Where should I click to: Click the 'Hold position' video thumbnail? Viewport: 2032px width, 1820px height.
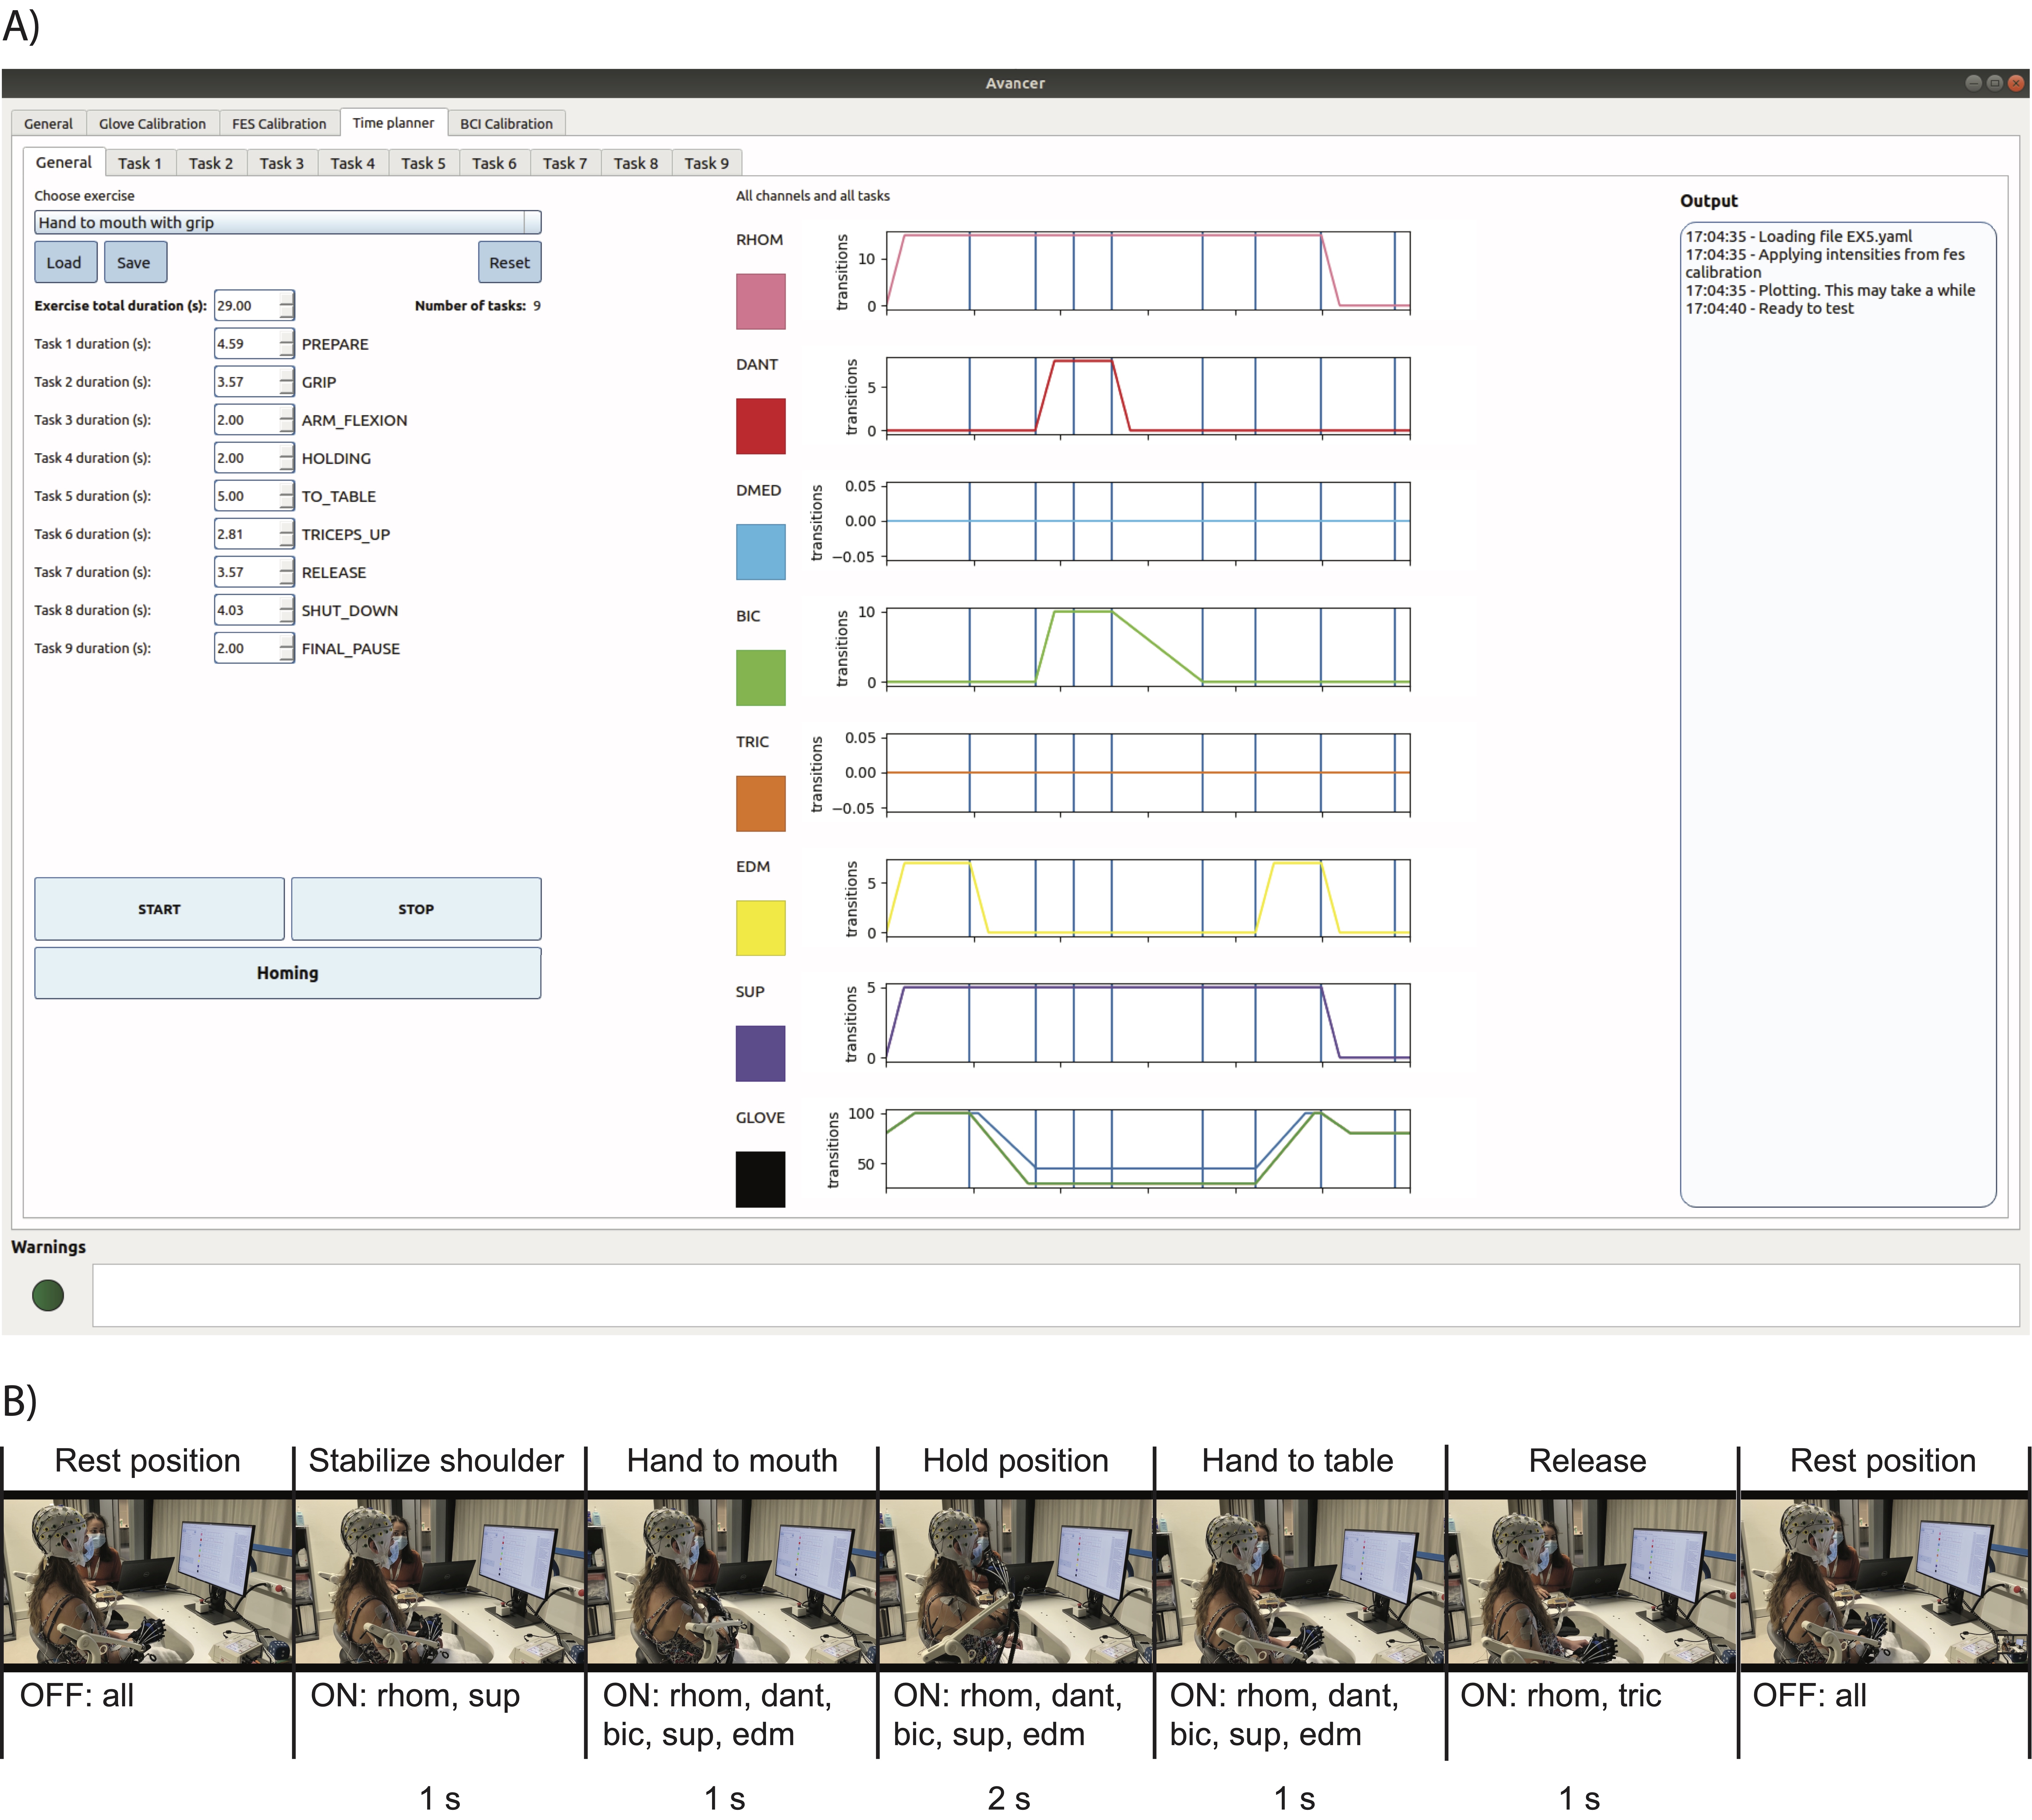tap(1016, 1581)
